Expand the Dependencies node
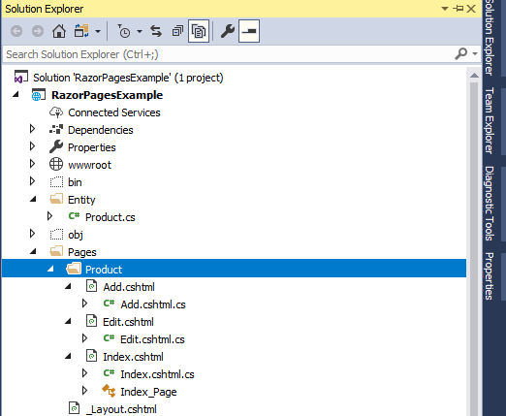The image size is (506, 416). [x=32, y=129]
